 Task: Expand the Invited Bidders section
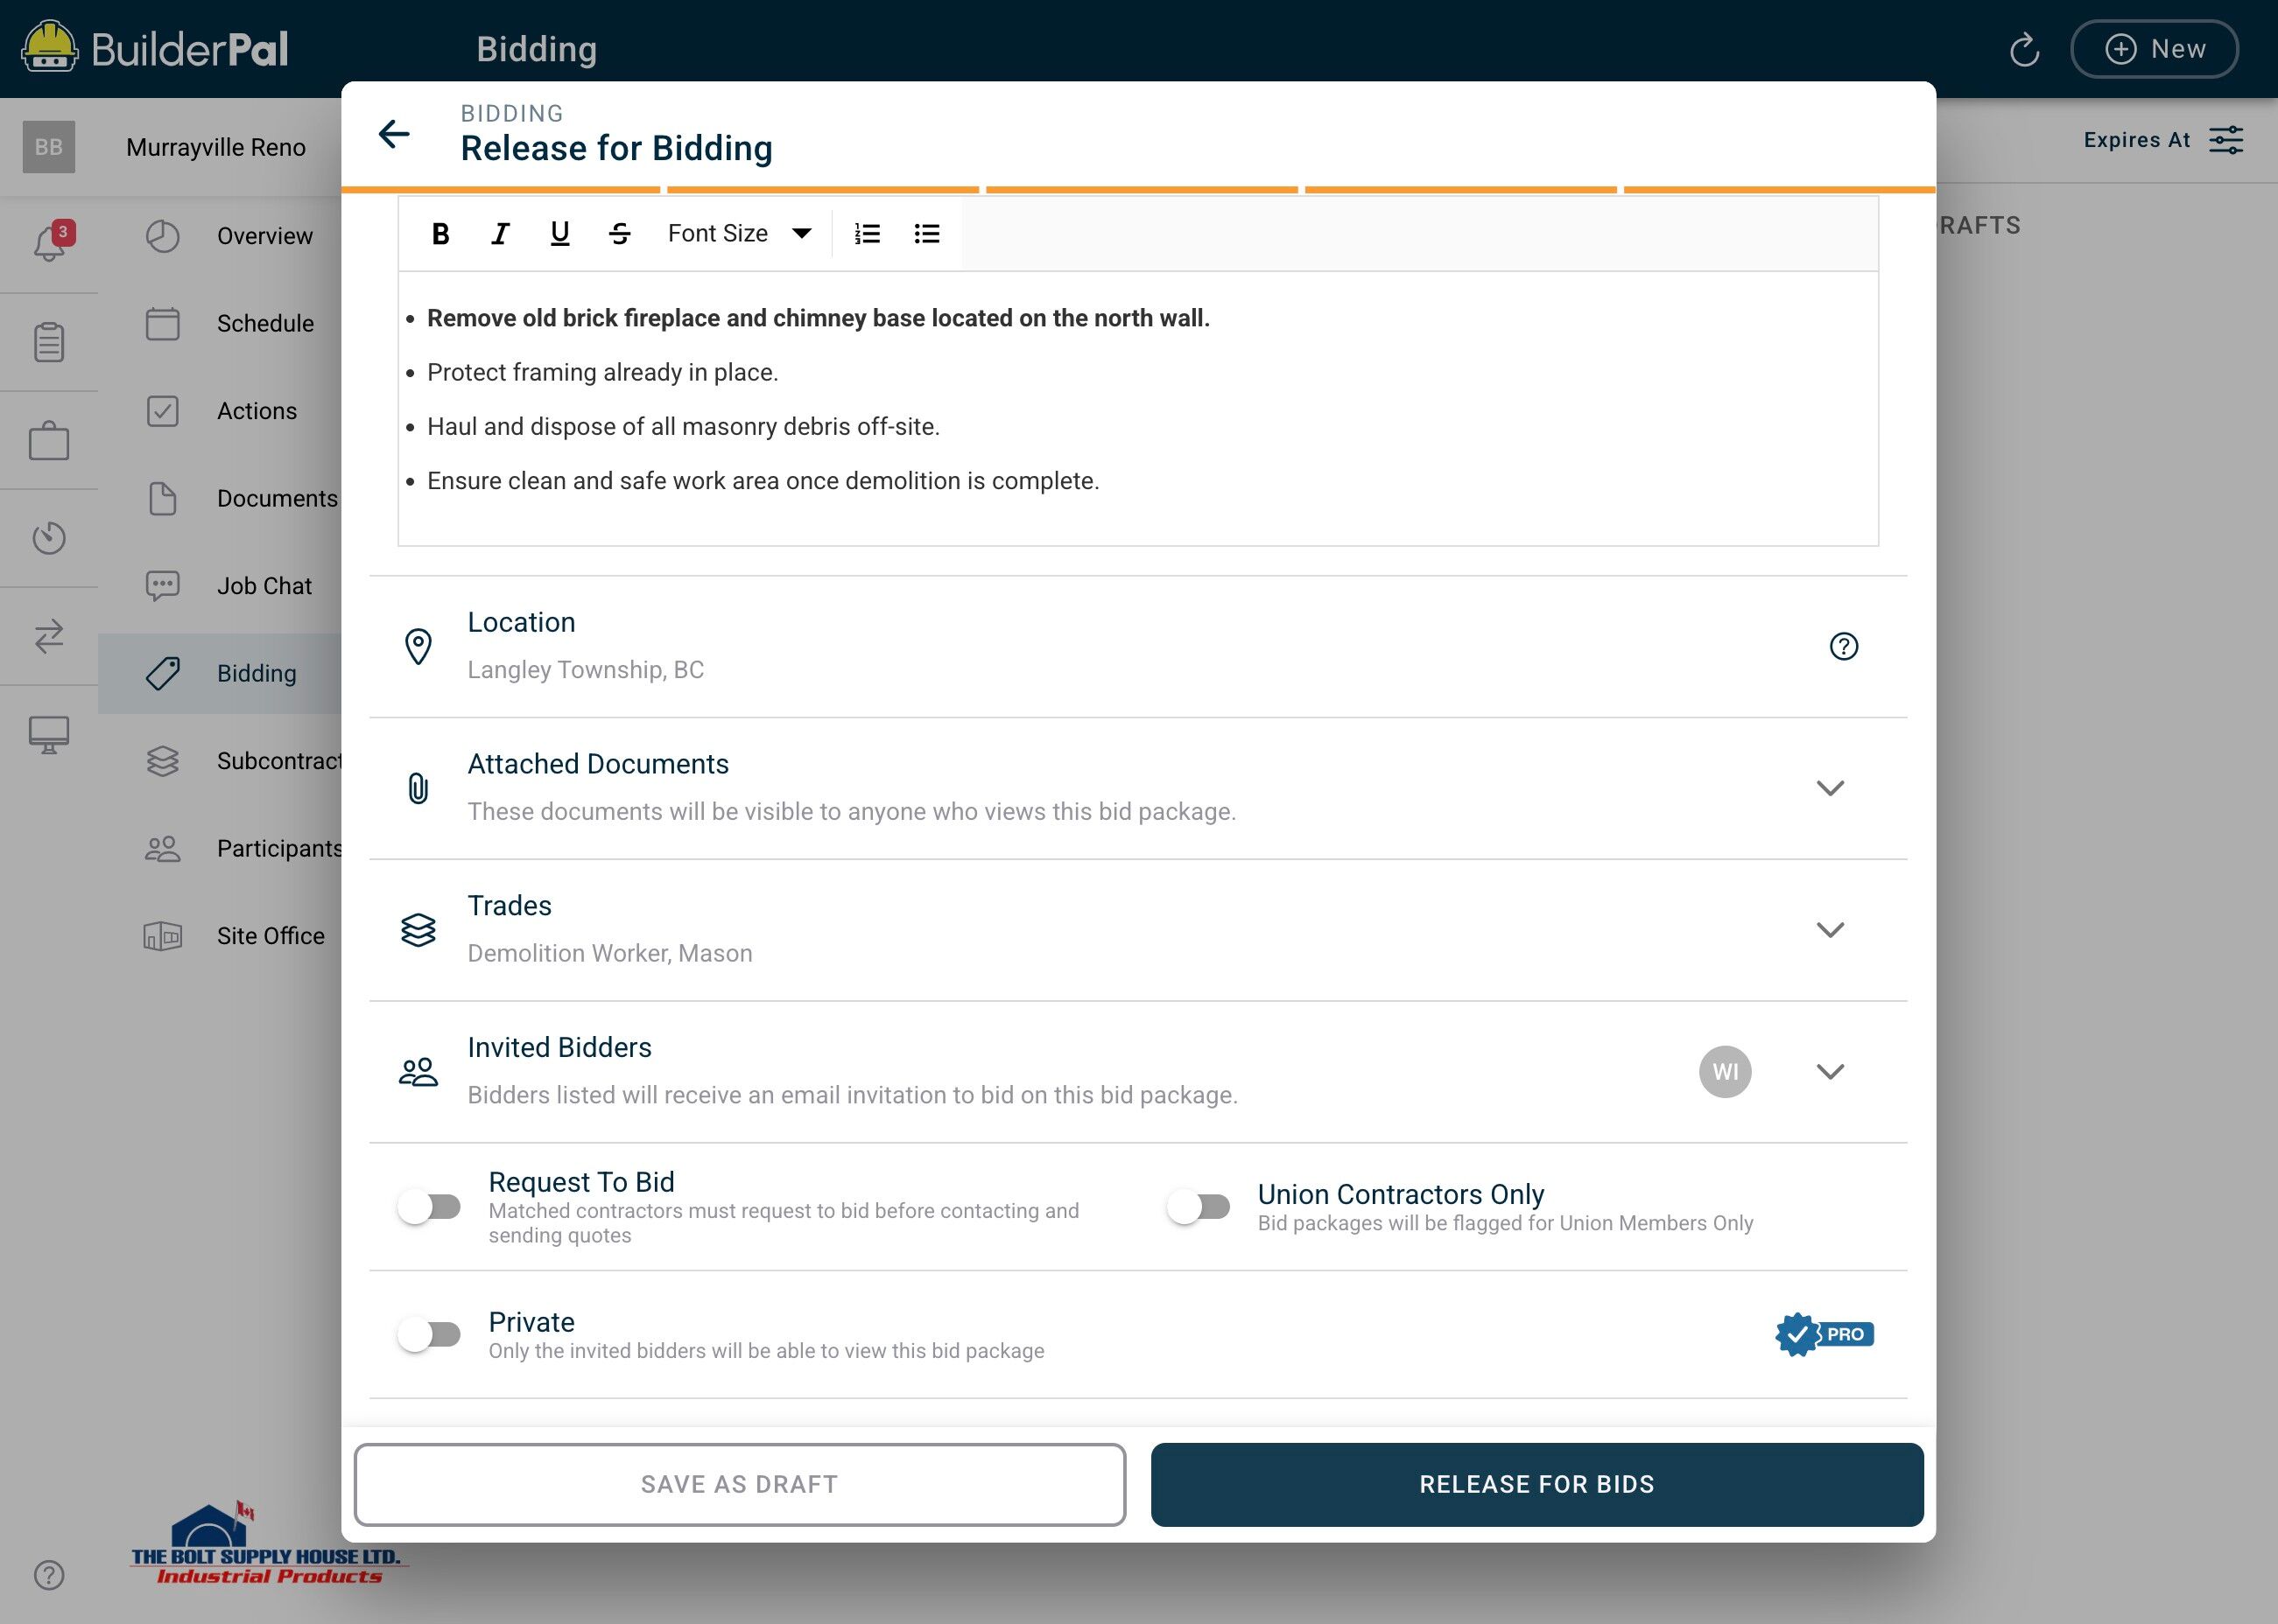[1830, 1072]
